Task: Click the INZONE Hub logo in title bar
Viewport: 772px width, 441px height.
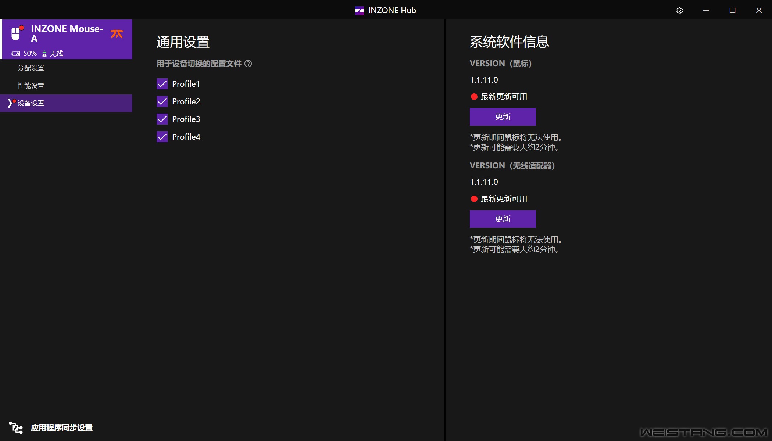Action: (x=359, y=10)
